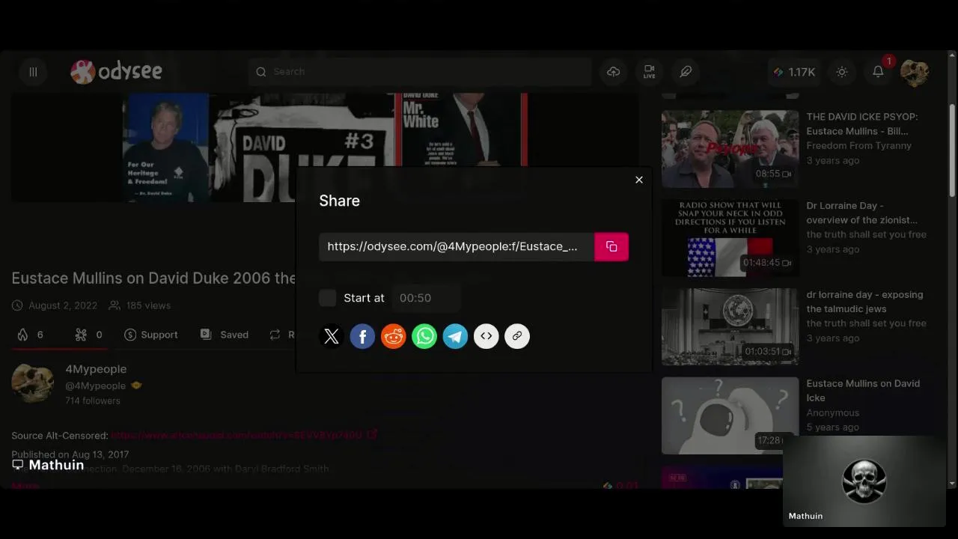The width and height of the screenshot is (958, 539).
Task: Select the share URL text field
Action: click(457, 247)
